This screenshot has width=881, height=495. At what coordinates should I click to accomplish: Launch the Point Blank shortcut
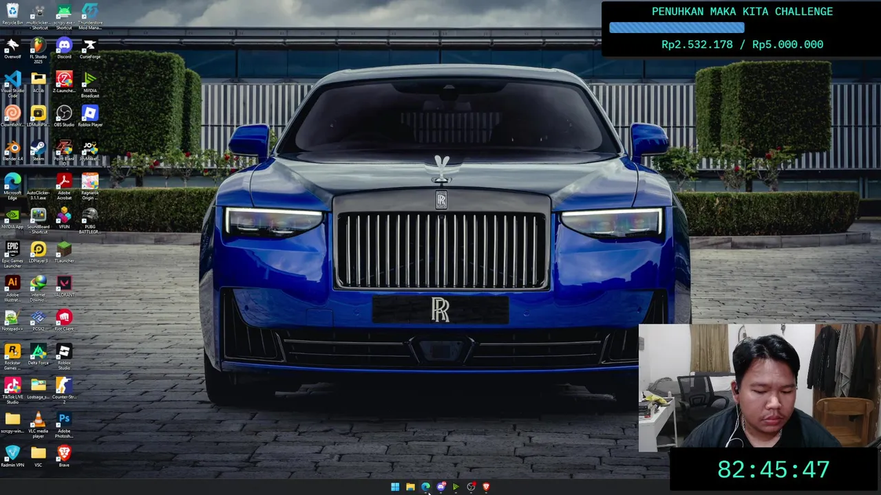pos(64,151)
